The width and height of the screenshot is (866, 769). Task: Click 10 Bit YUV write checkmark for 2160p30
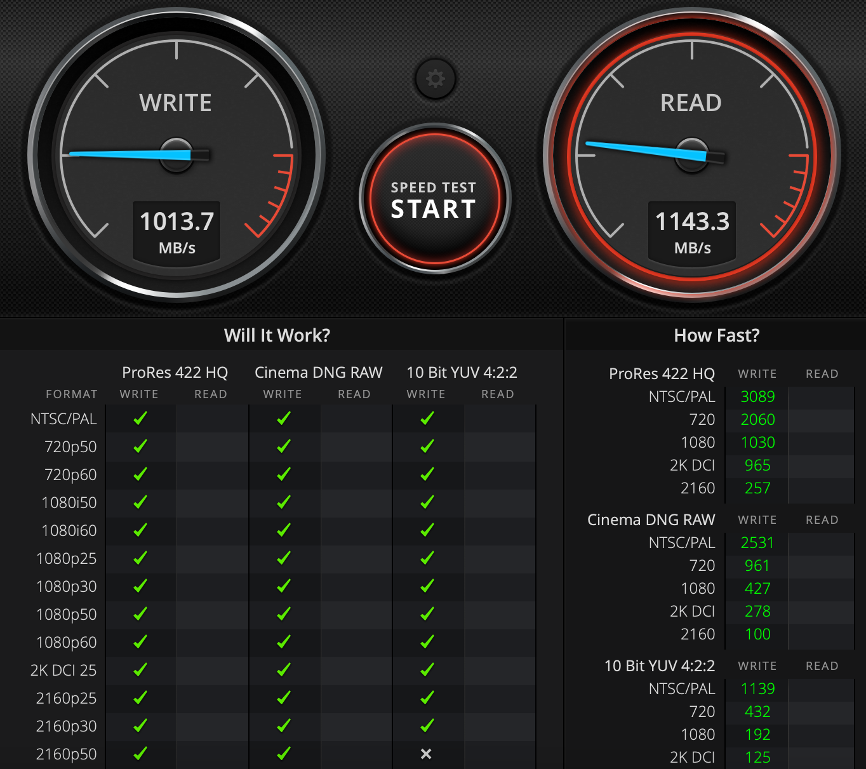click(x=427, y=725)
